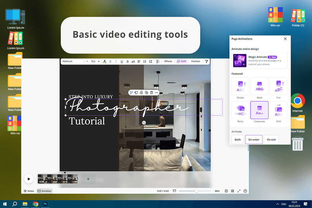This screenshot has height=208, width=312.
Task: Toggle underline formatting
Action: coord(122,61)
